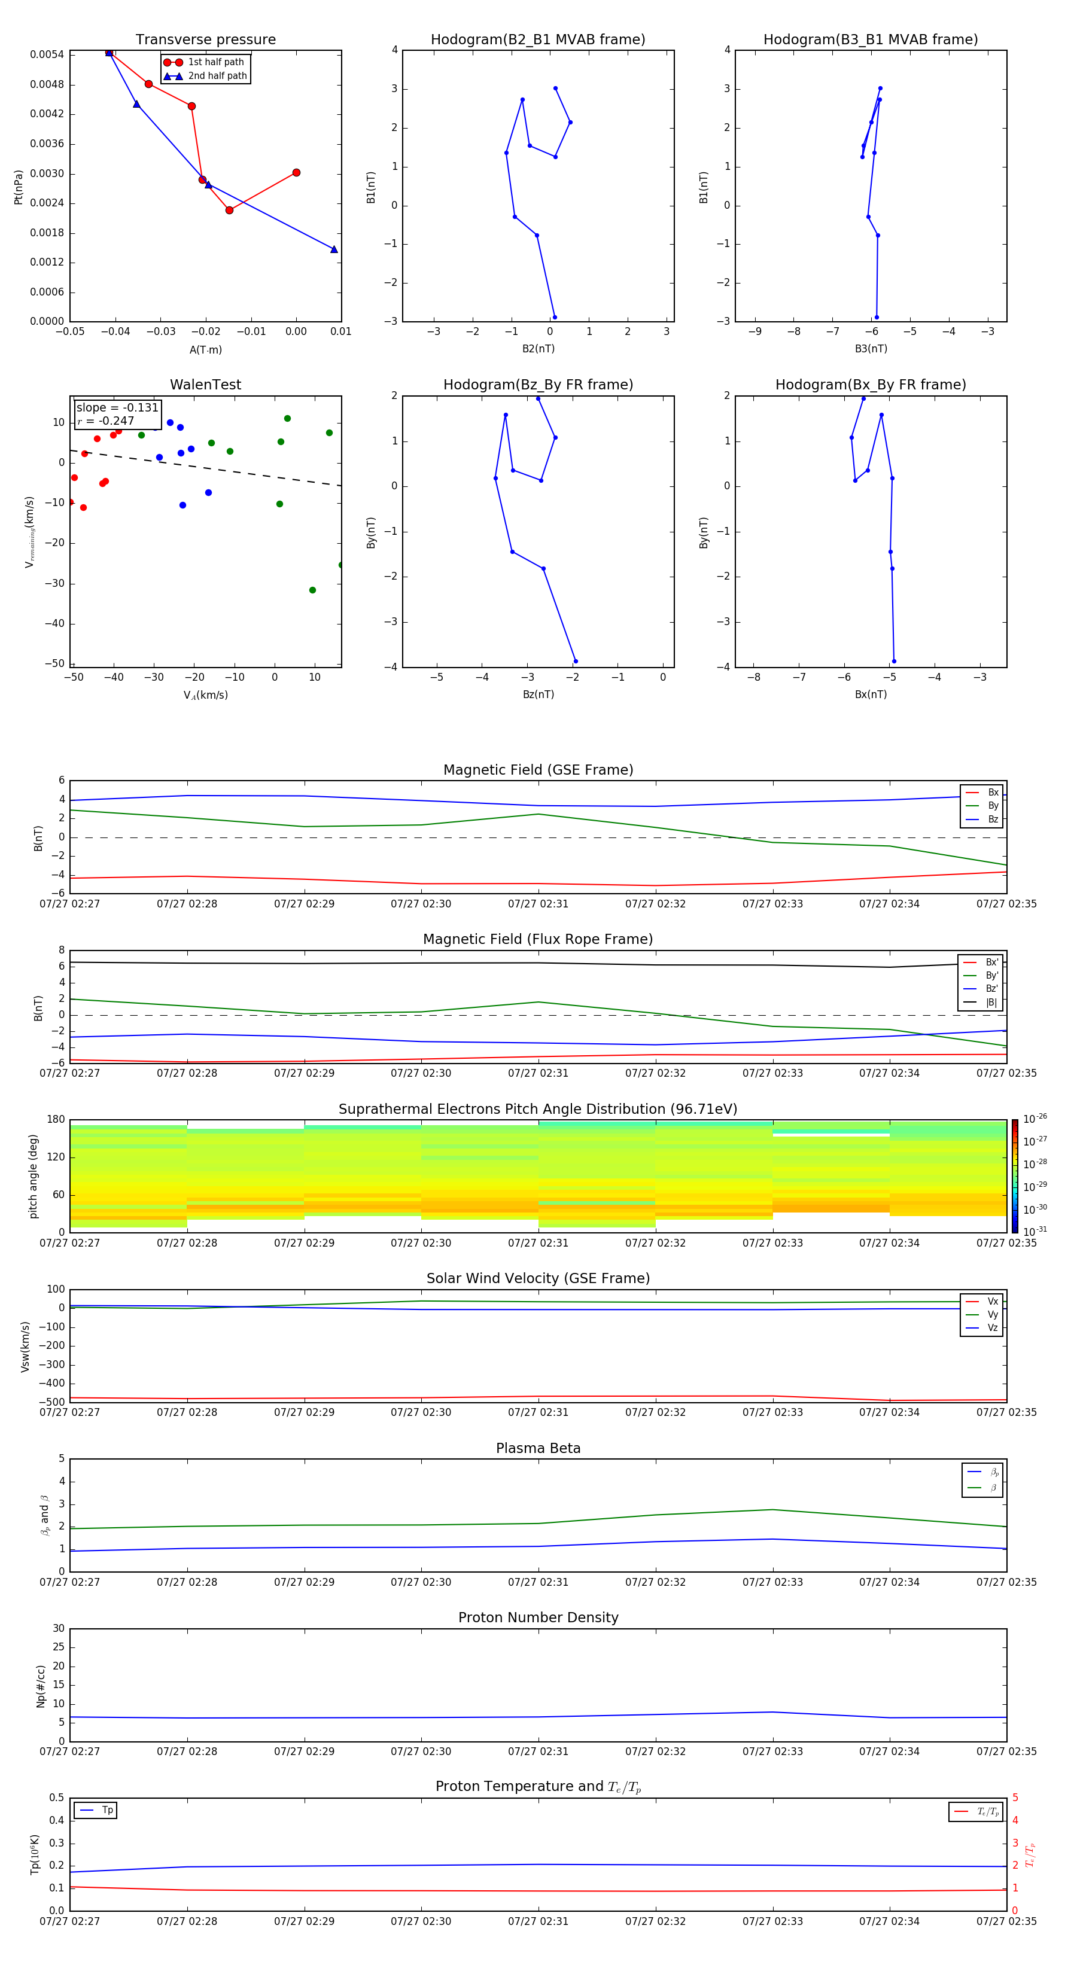Select the Te/Tp legend entry in temperature panel
The height and width of the screenshot is (1974, 1077).
(x=976, y=1811)
